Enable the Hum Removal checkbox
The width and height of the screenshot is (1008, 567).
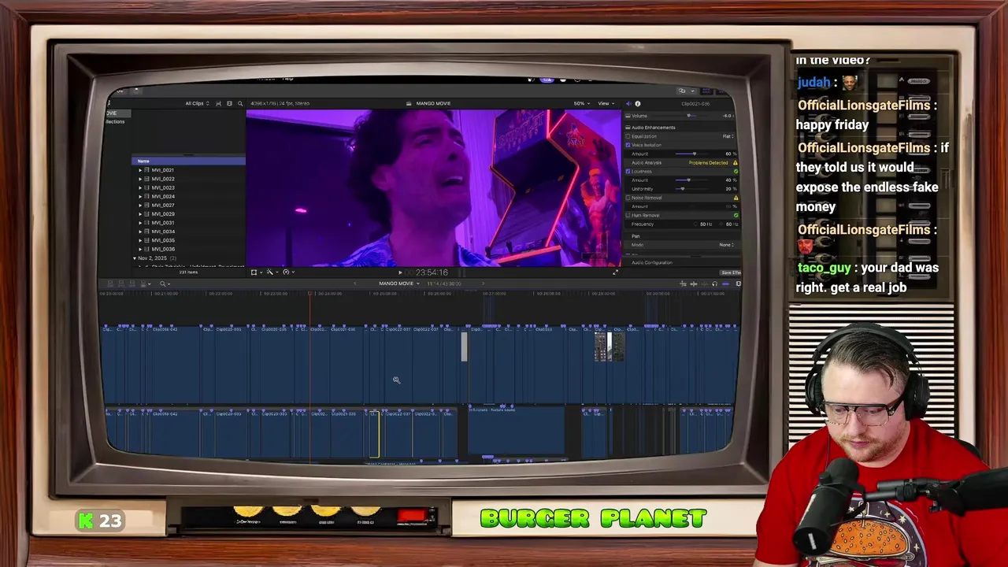click(628, 215)
